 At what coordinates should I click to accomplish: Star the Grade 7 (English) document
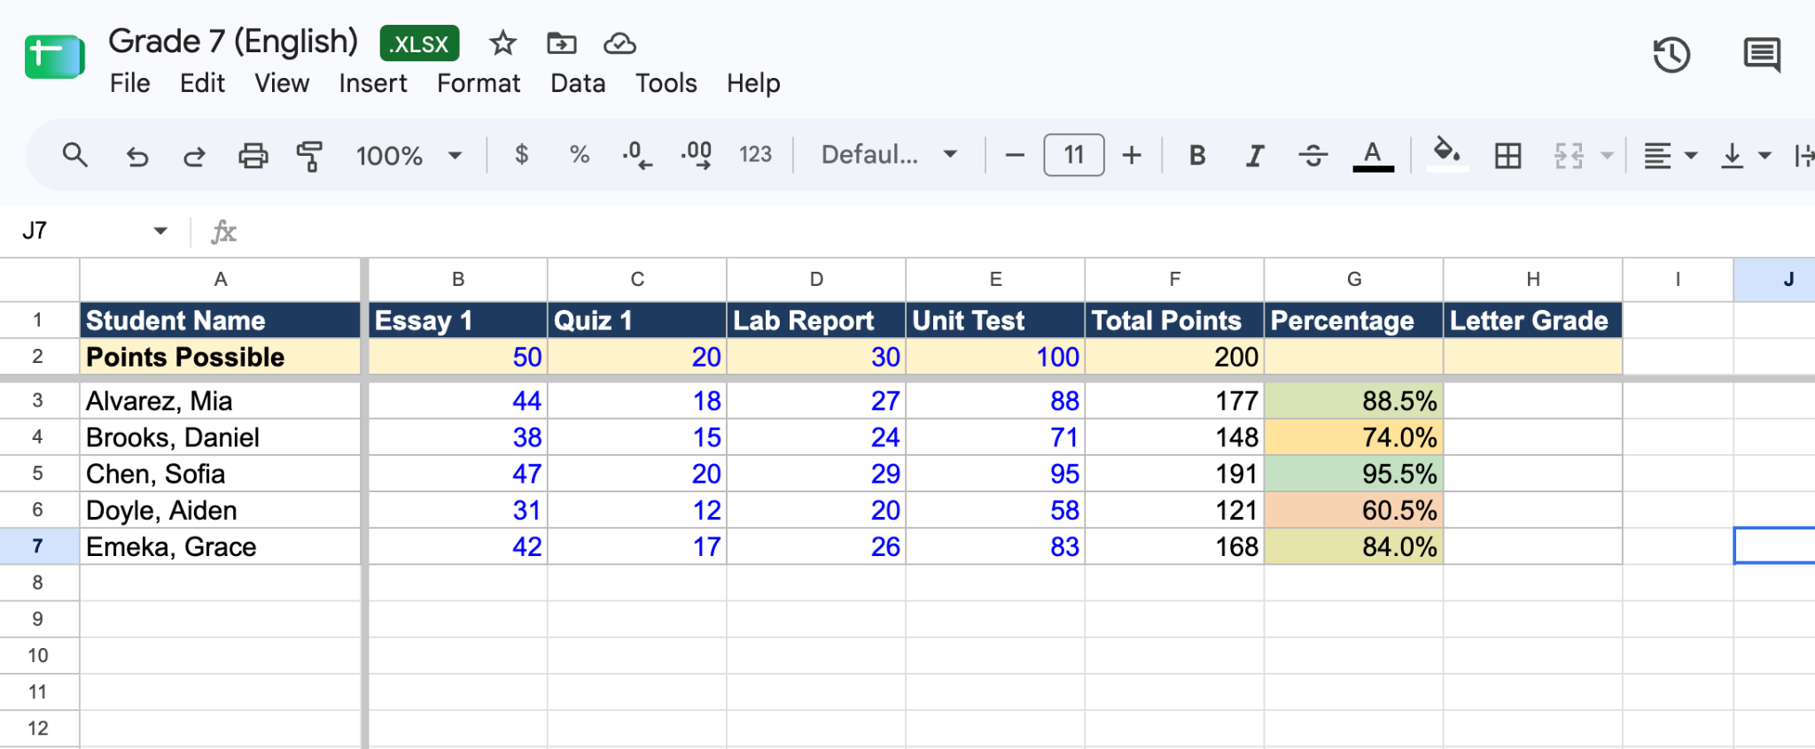tap(502, 42)
